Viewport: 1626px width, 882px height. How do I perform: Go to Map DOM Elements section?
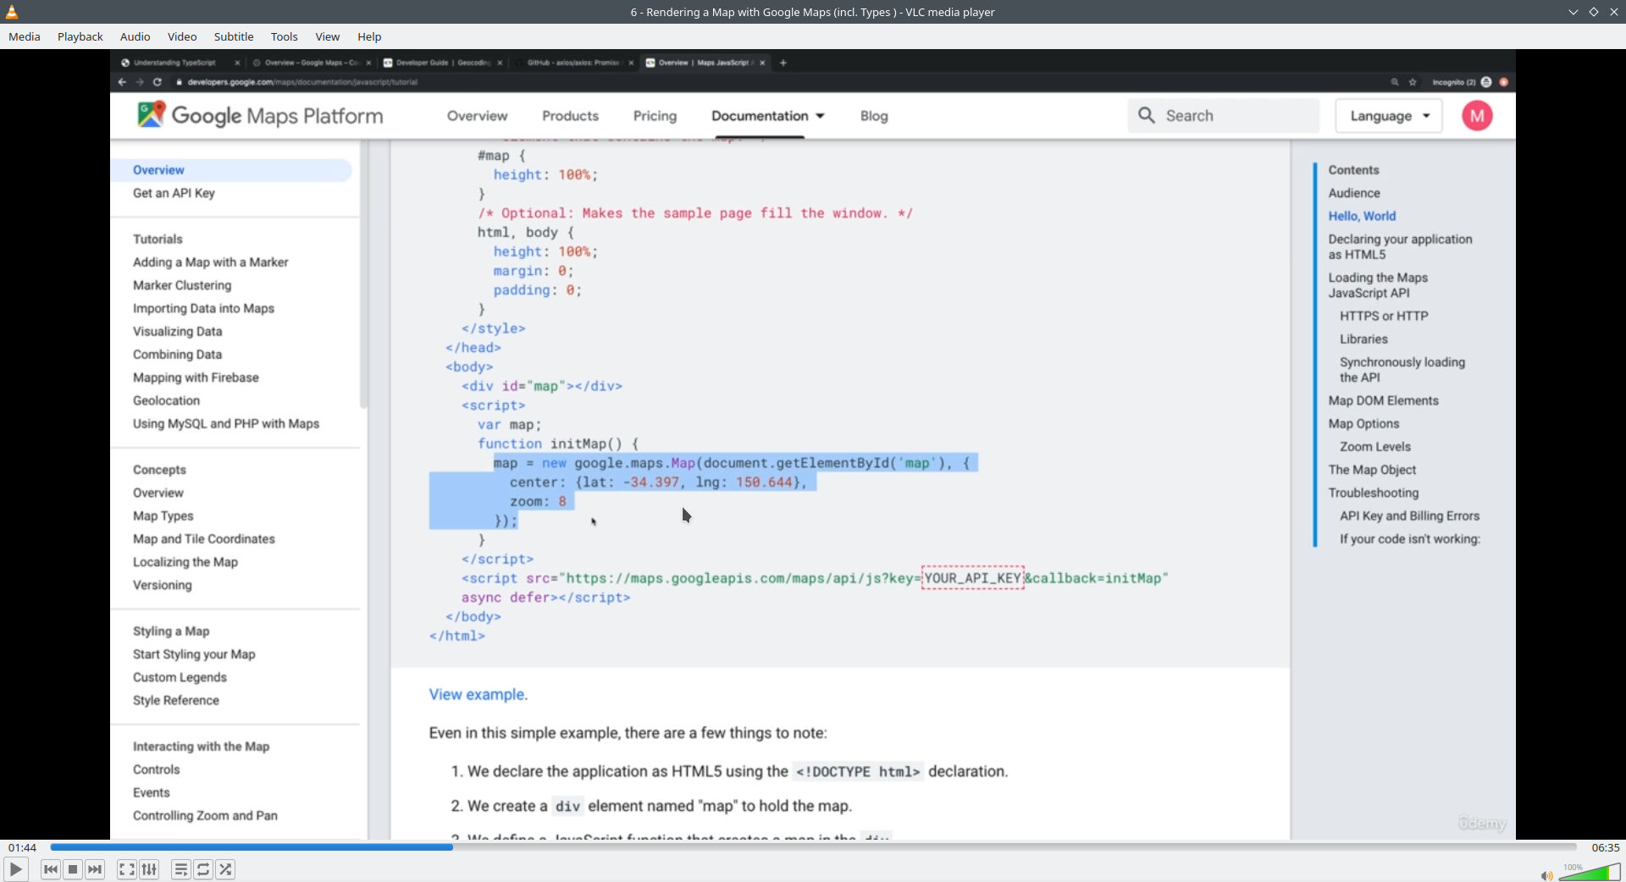click(1383, 400)
